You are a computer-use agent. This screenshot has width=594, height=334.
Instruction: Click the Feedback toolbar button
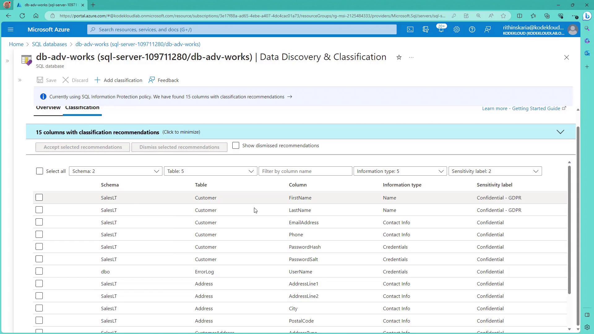coord(164,80)
